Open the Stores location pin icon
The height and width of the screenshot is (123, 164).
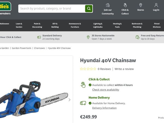(x=140, y=5)
